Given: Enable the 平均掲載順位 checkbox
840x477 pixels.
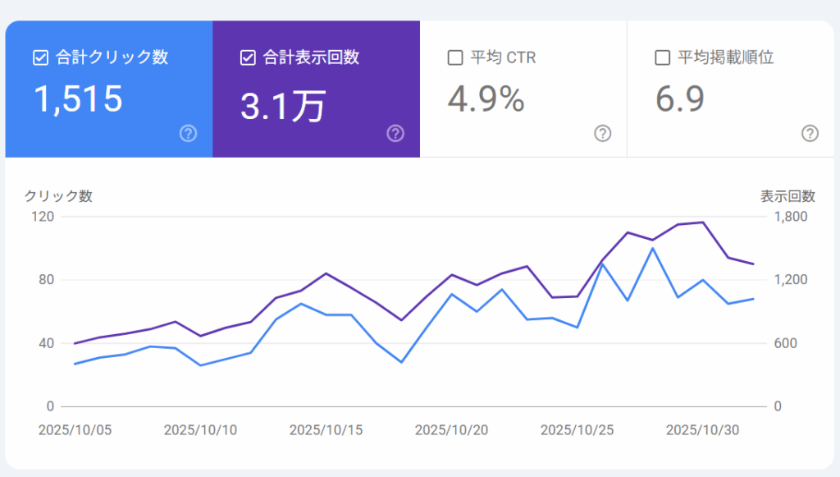Looking at the screenshot, I should click(662, 58).
